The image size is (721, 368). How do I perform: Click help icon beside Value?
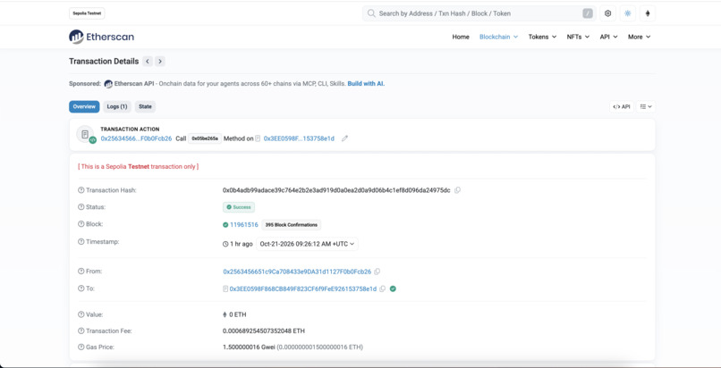(x=81, y=314)
